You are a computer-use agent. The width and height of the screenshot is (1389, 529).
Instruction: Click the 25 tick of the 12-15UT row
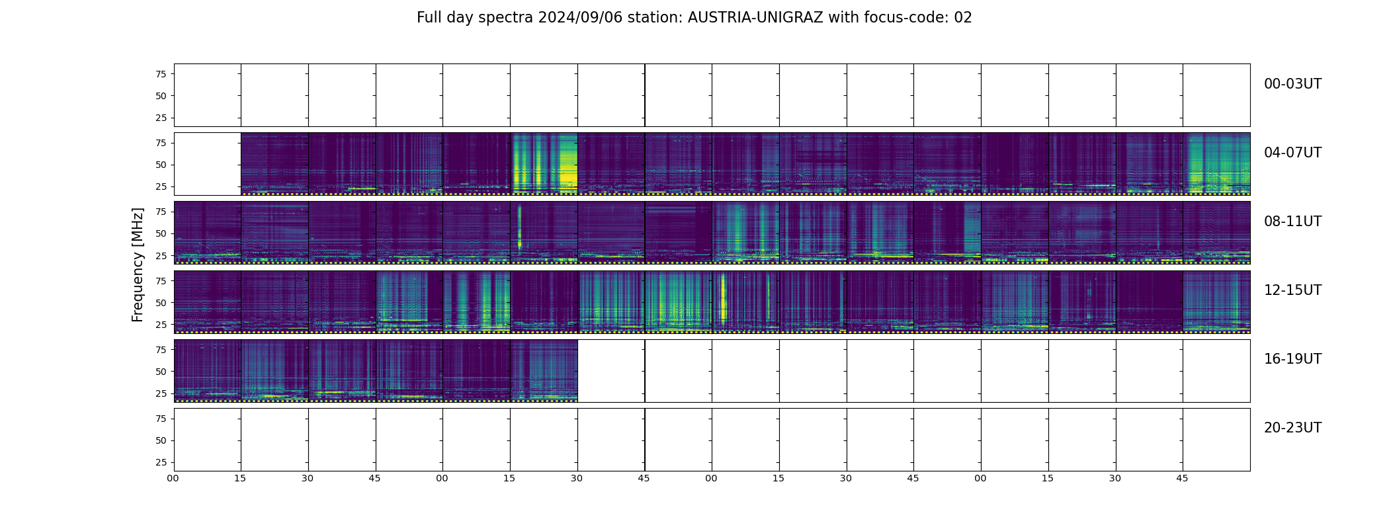click(161, 324)
